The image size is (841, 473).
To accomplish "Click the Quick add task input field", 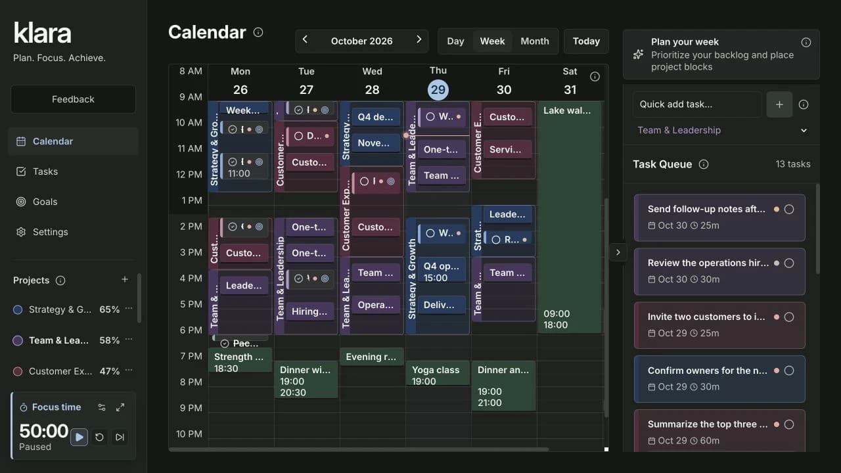I will [697, 104].
